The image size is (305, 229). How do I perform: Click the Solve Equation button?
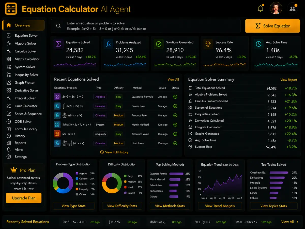click(273, 26)
